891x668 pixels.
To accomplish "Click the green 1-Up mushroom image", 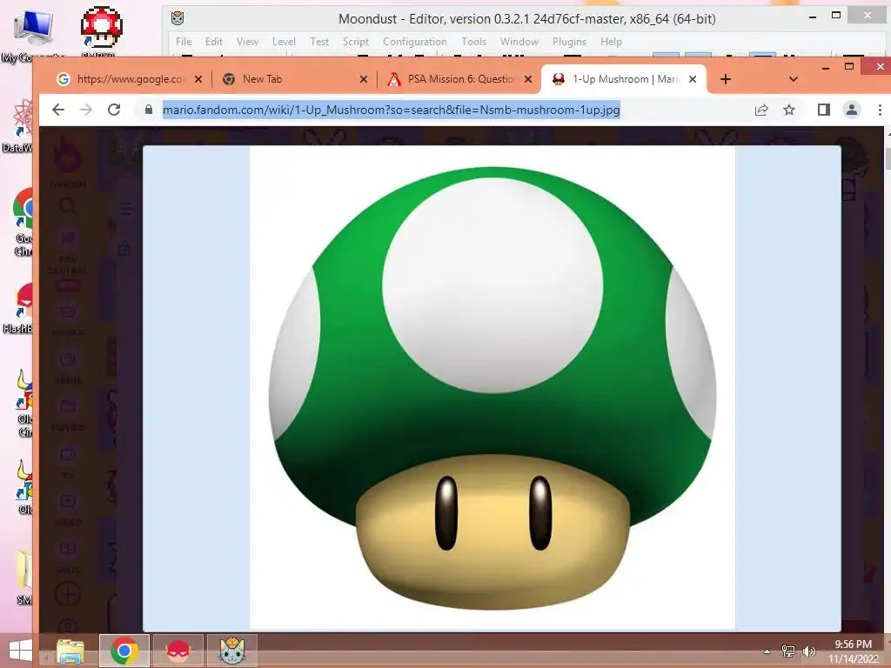I will 492,388.
